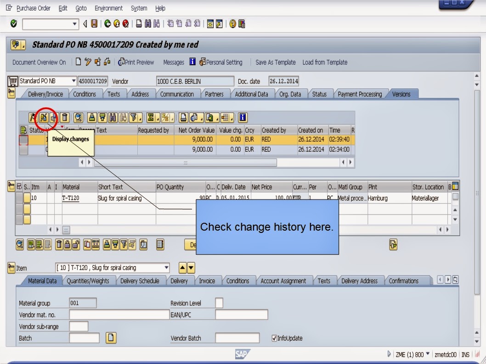Click the unlock item icon below item table
This screenshot has height=364, width=486.
pyautogui.click(x=76, y=245)
